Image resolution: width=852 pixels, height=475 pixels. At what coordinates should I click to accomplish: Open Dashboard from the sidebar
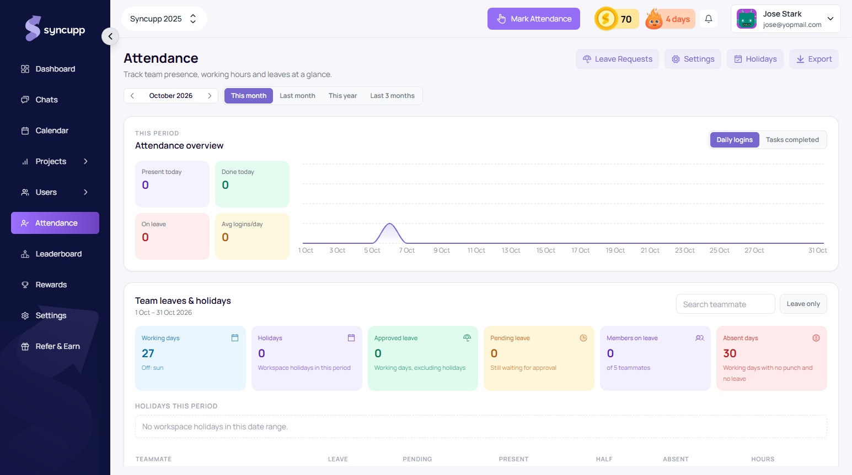[x=55, y=69]
